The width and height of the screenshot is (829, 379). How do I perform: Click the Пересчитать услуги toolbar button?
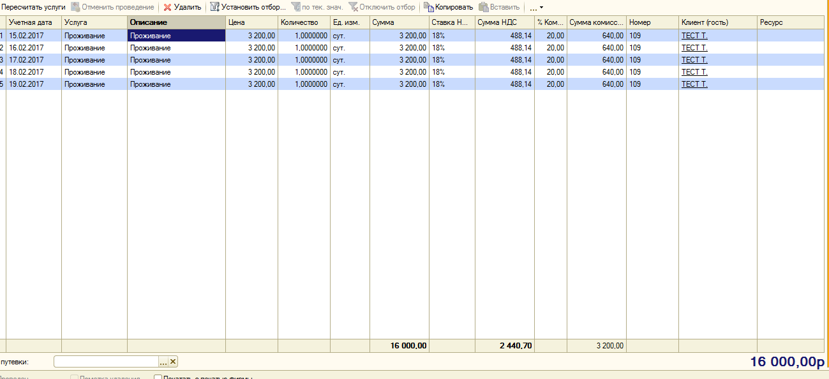coord(34,7)
